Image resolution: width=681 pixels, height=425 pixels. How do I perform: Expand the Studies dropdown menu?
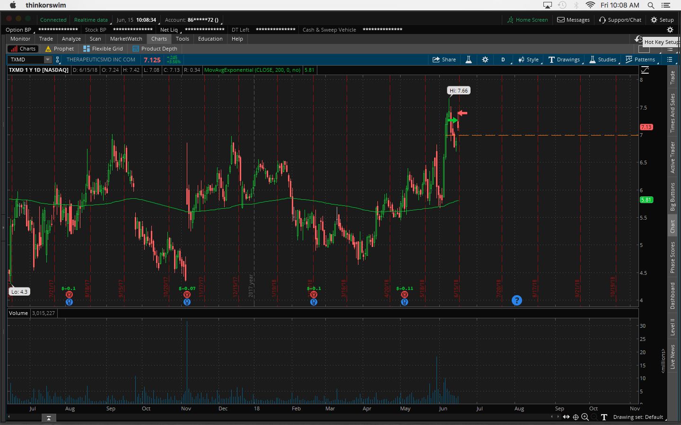tap(602, 59)
